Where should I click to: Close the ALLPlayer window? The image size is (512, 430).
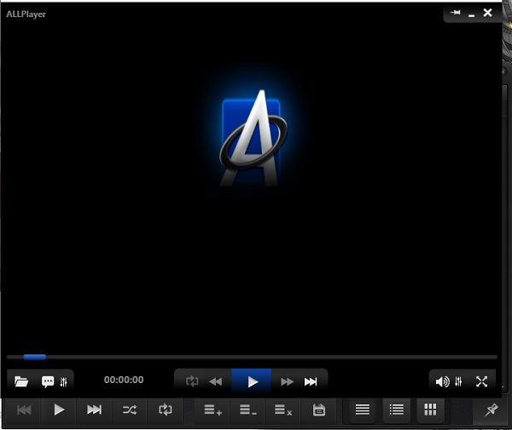[487, 13]
